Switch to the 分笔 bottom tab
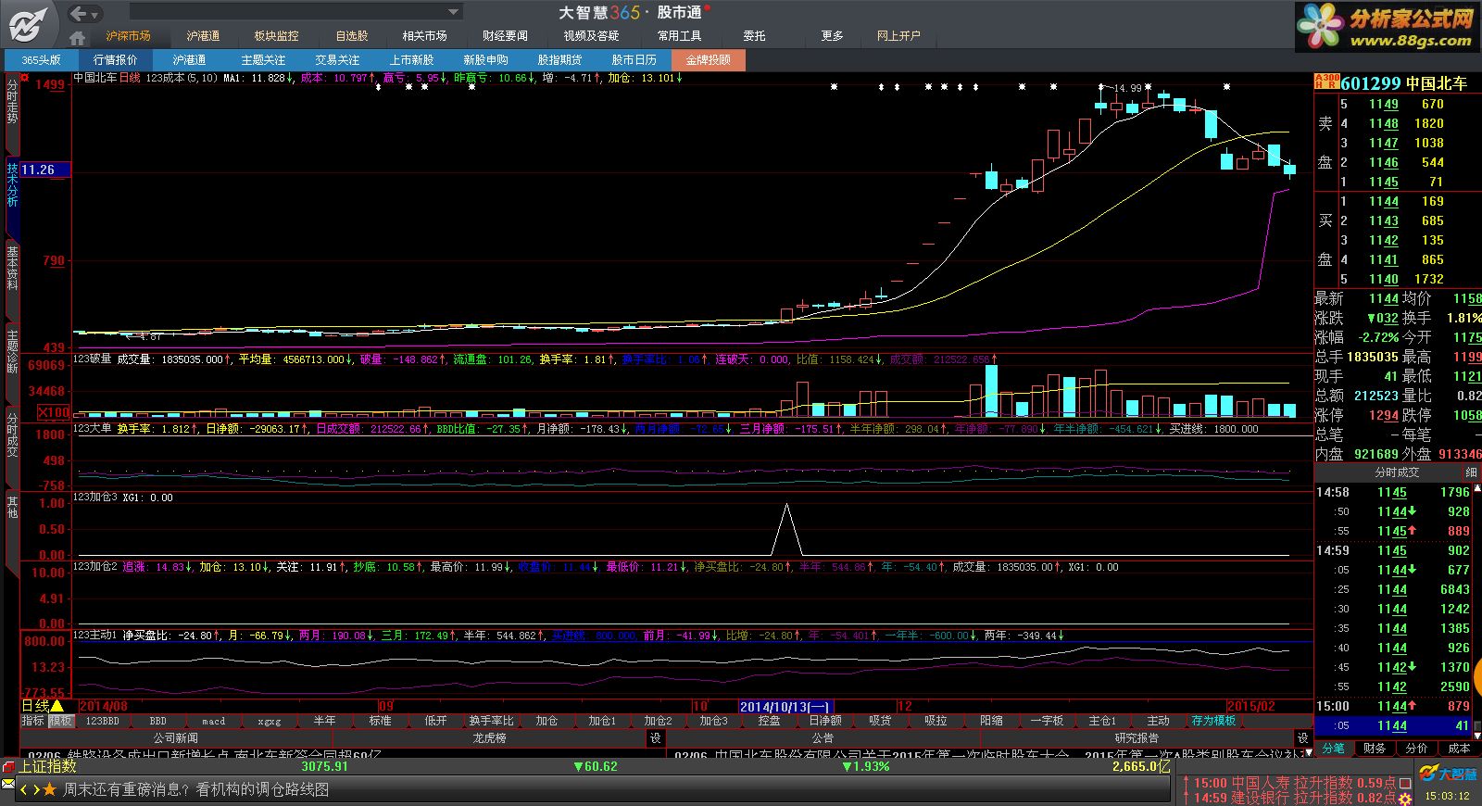The width and height of the screenshot is (1482, 806). 1334,748
